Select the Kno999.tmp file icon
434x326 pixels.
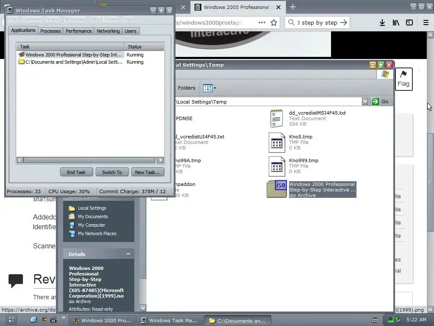click(x=277, y=166)
